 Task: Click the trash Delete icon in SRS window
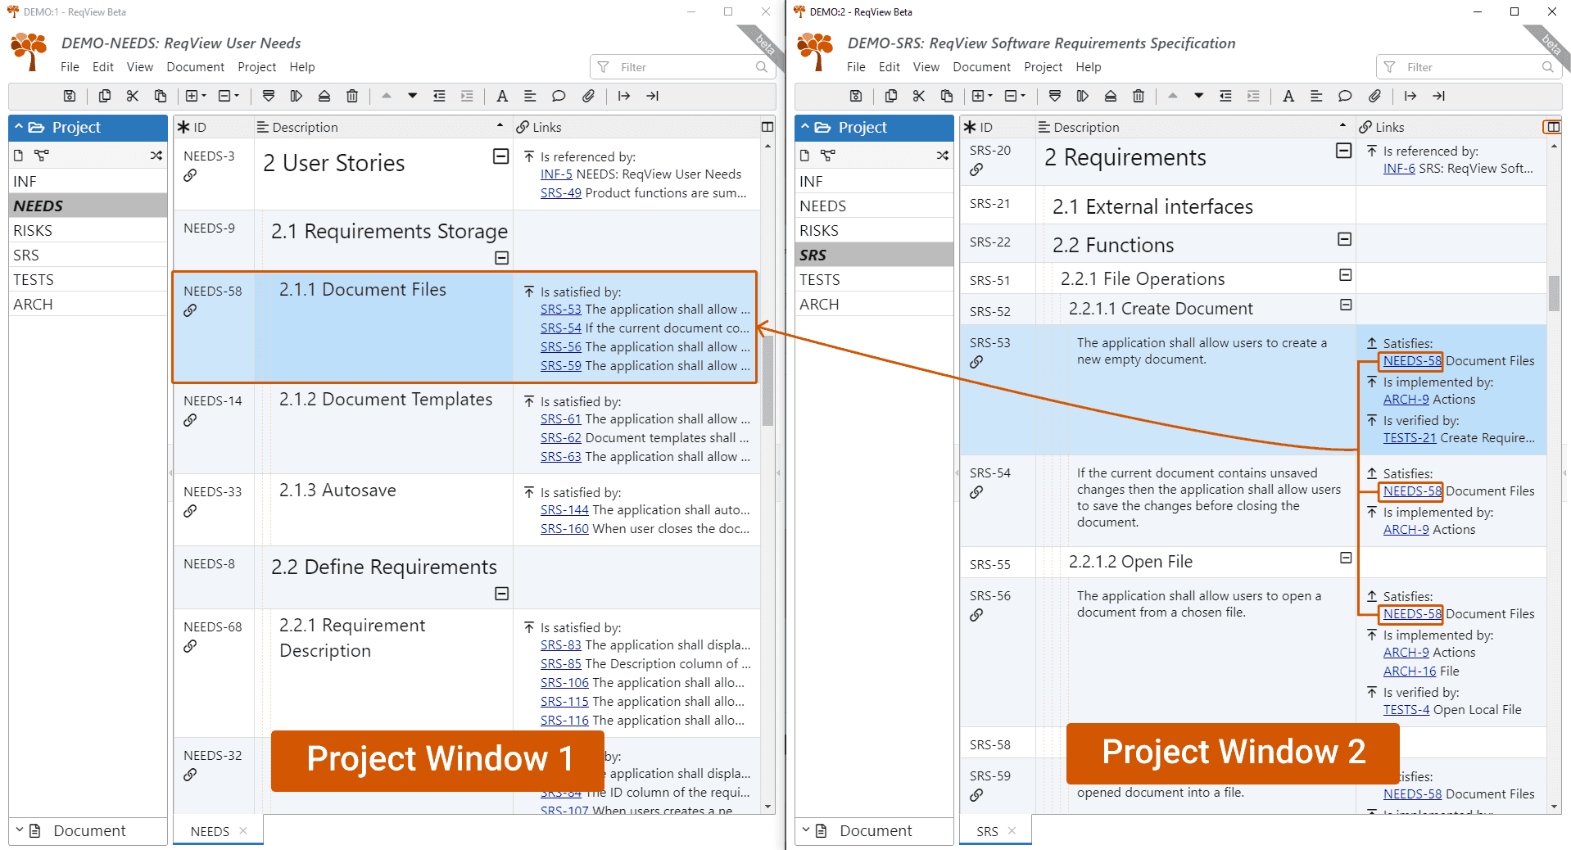coord(1139,96)
